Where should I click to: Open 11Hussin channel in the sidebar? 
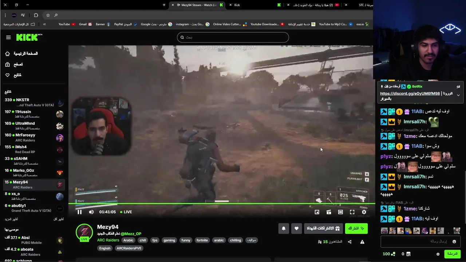(34, 114)
